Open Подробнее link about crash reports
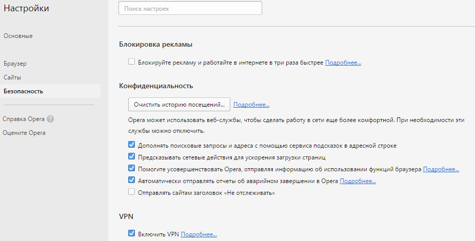This screenshot has width=475, height=241. [358, 181]
